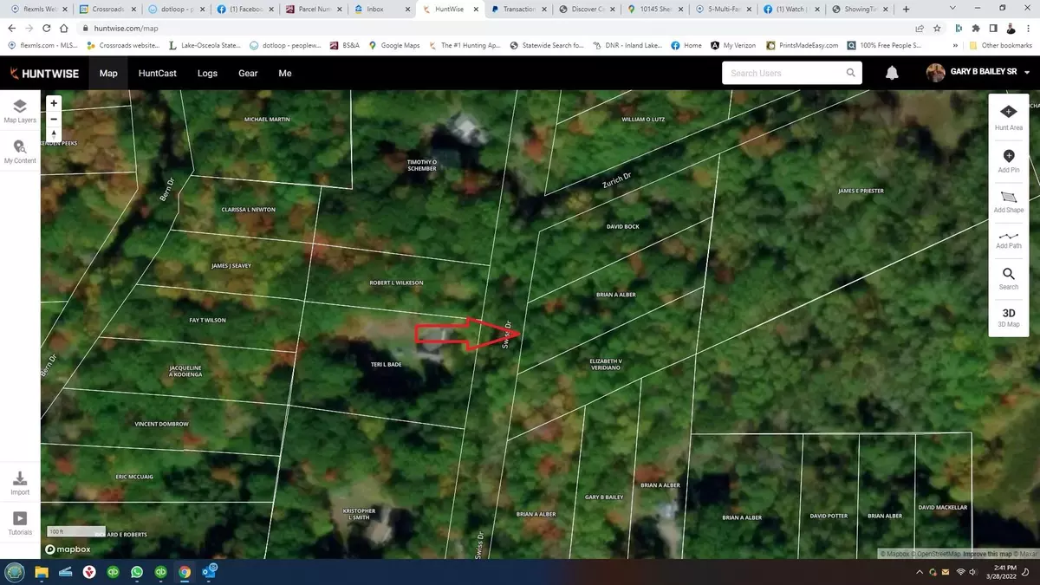This screenshot has height=585, width=1040.
Task: Open the notifications bell
Action: click(x=892, y=74)
